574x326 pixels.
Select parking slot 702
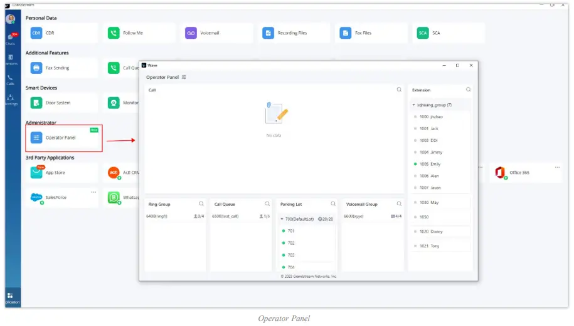click(307, 243)
